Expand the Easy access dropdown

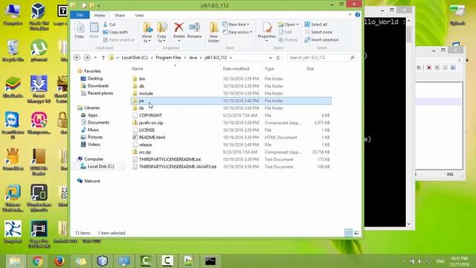(x=237, y=32)
